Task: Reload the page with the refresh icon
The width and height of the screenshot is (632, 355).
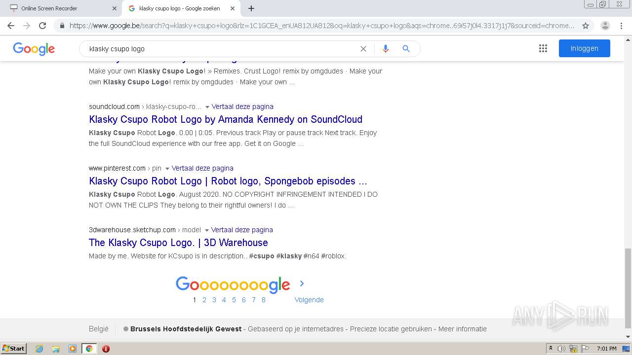Action: pos(42,26)
